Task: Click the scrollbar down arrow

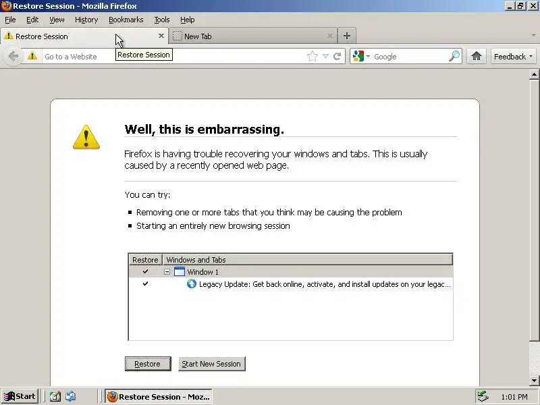Action: pyautogui.click(x=534, y=381)
